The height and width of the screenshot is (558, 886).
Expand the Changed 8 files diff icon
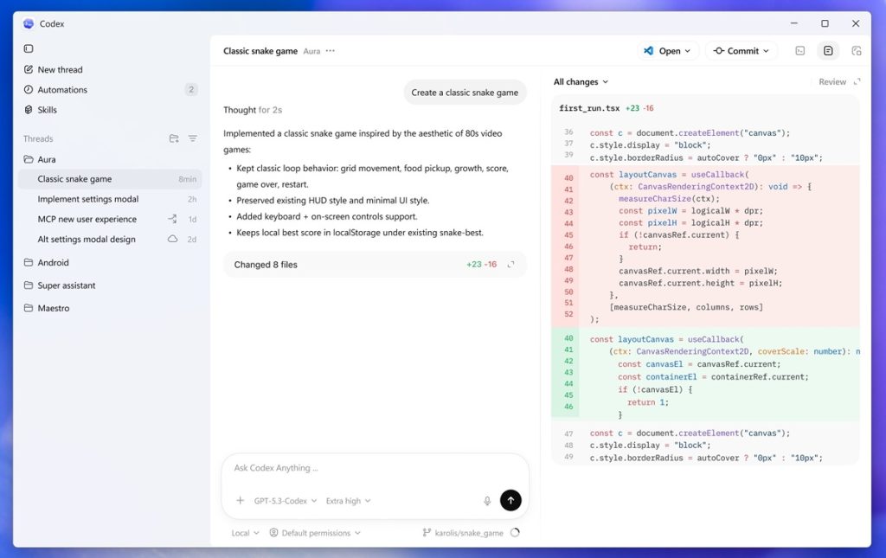tap(510, 265)
